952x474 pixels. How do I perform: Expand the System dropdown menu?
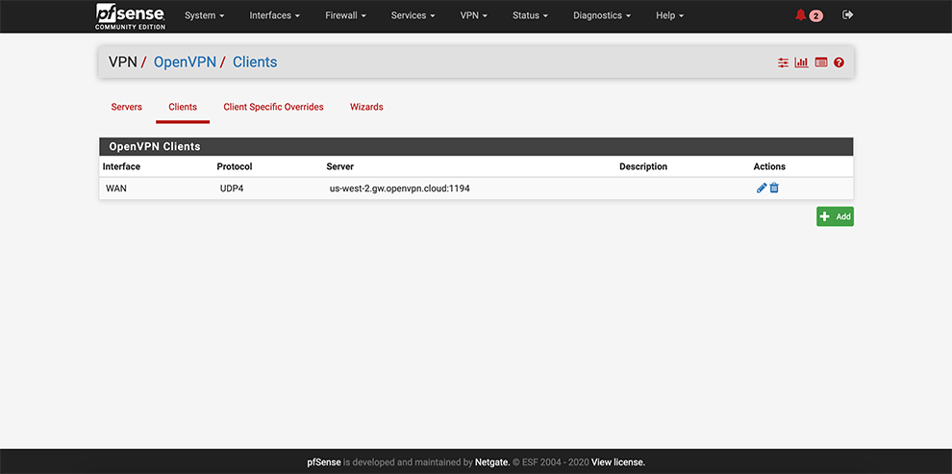204,15
